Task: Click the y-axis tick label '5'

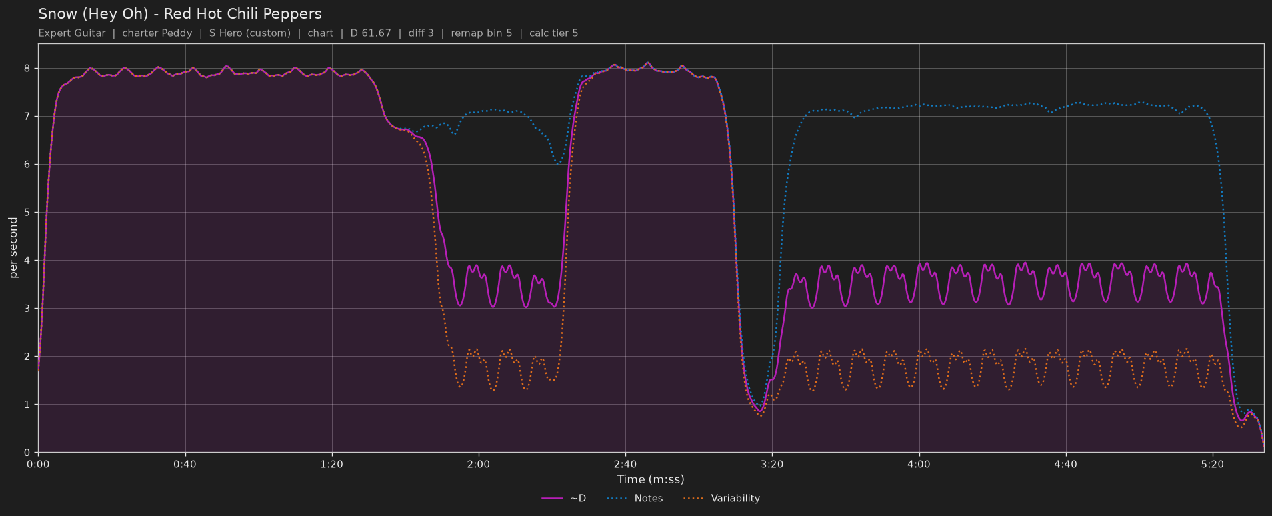Action: (x=27, y=212)
